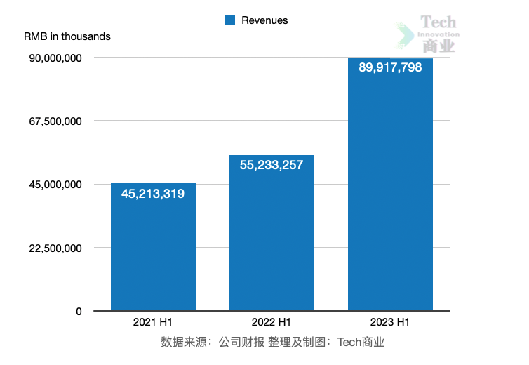This screenshot has width=529, height=365.
Task: Click the 89,917,798 data label
Action: tap(390, 69)
